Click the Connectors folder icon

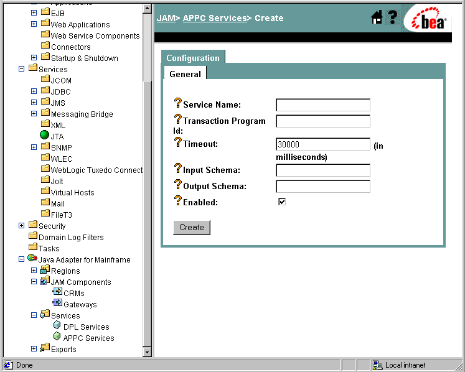pyautogui.click(x=45, y=45)
